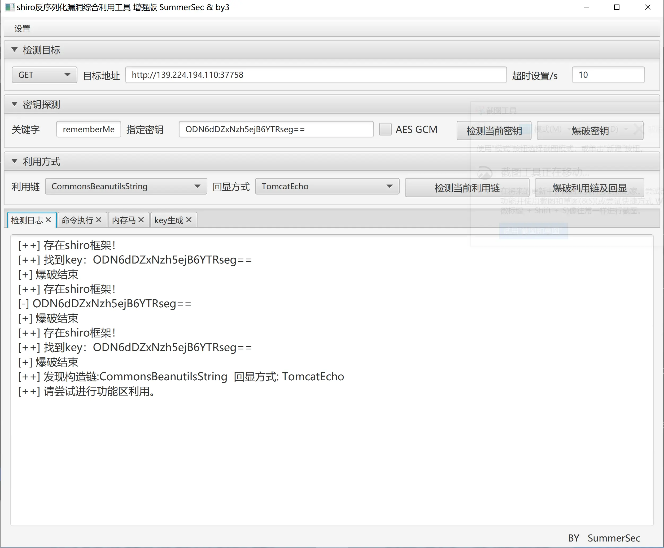Image resolution: width=664 pixels, height=548 pixels.
Task: Close the shiro tool window
Action: [x=648, y=7]
